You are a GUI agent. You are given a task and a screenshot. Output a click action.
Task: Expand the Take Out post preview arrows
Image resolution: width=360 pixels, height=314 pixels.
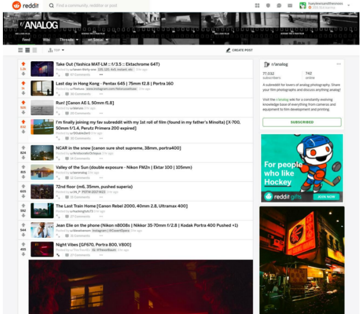(x=58, y=74)
